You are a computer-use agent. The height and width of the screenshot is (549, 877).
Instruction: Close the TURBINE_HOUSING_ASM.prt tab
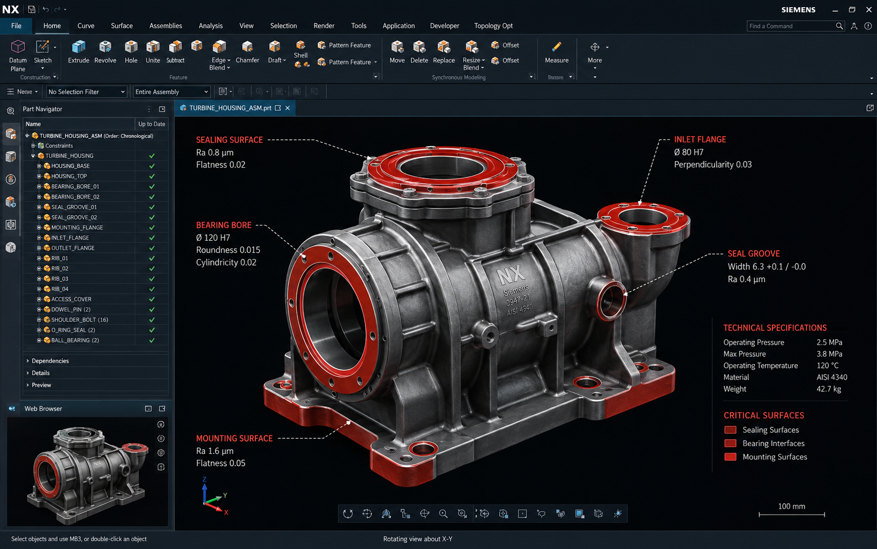(288, 108)
